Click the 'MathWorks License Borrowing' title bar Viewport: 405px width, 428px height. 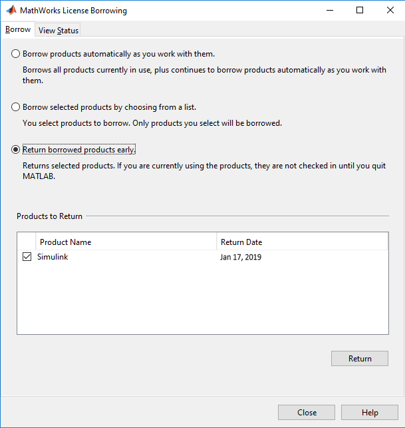pyautogui.click(x=166, y=11)
